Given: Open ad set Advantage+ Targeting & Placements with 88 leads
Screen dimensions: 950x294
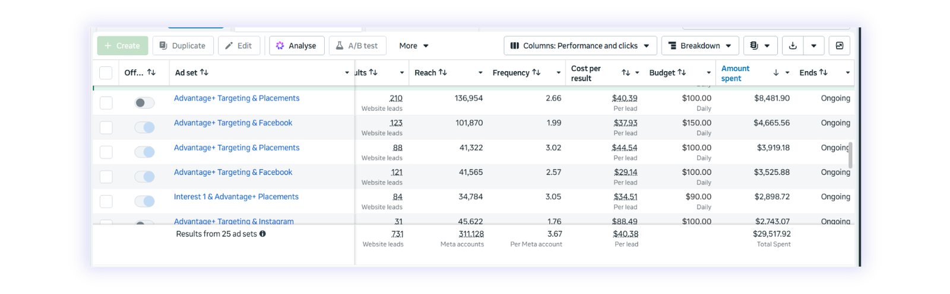Looking at the screenshot, I should point(236,148).
